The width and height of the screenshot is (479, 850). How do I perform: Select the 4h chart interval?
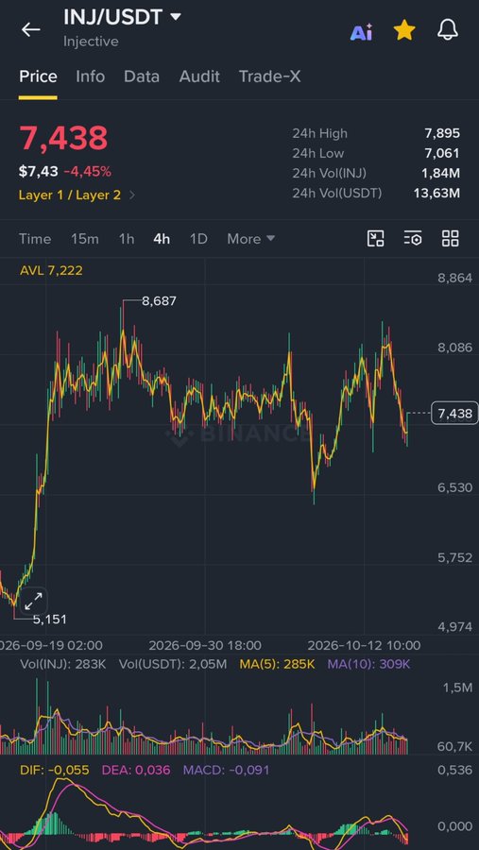point(162,239)
